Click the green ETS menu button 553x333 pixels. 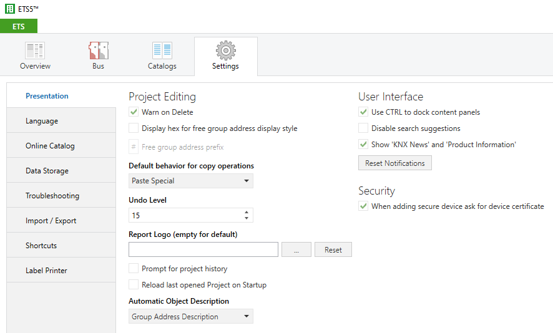click(x=19, y=26)
